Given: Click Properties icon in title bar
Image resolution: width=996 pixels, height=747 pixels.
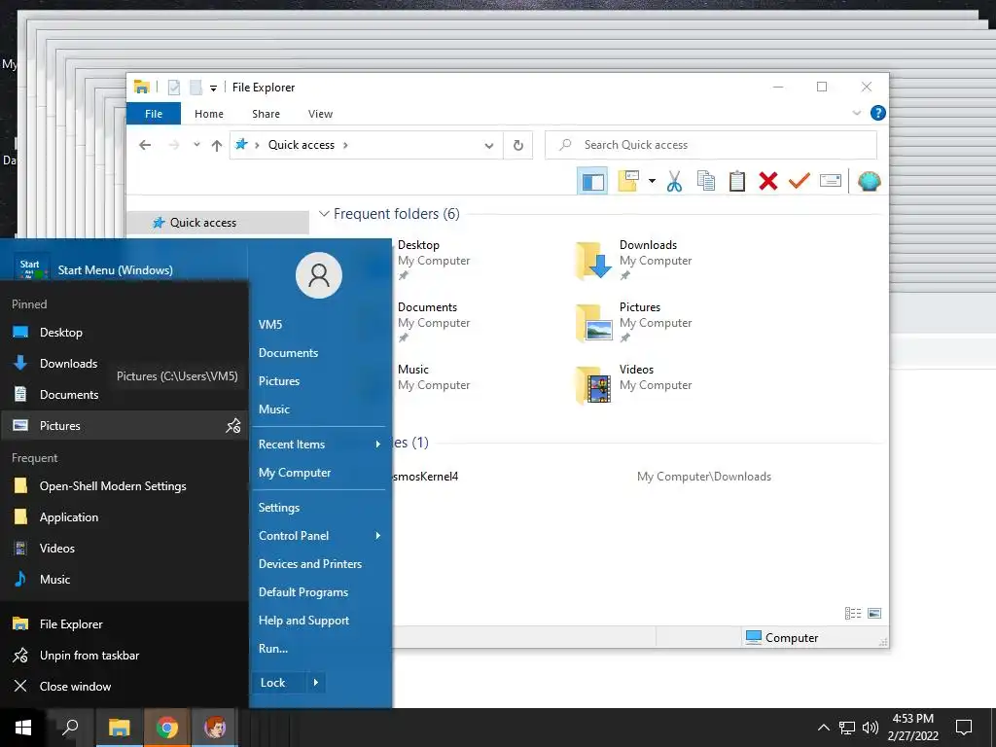Looking at the screenshot, I should (x=173, y=87).
